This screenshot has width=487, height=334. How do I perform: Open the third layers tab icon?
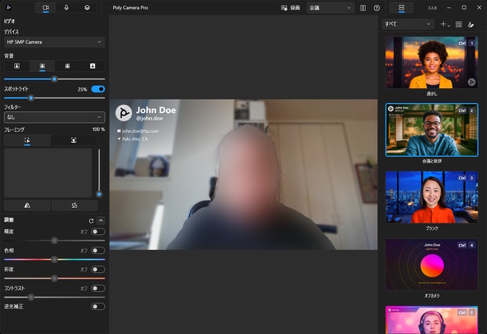pyautogui.click(x=87, y=7)
